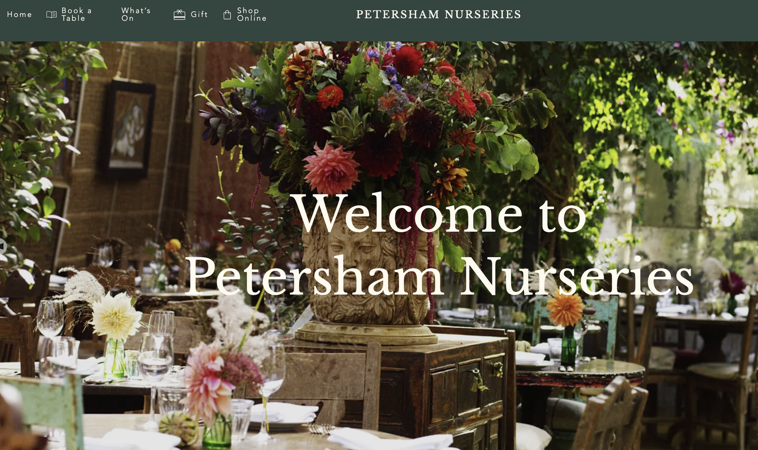Open the Gift text link
This screenshot has width=758, height=450.
tap(199, 15)
